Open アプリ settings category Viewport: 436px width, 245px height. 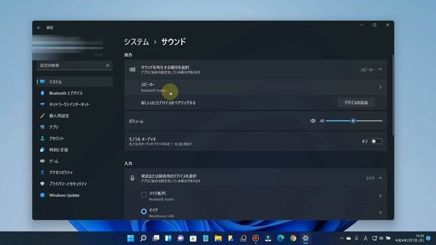[75, 127]
